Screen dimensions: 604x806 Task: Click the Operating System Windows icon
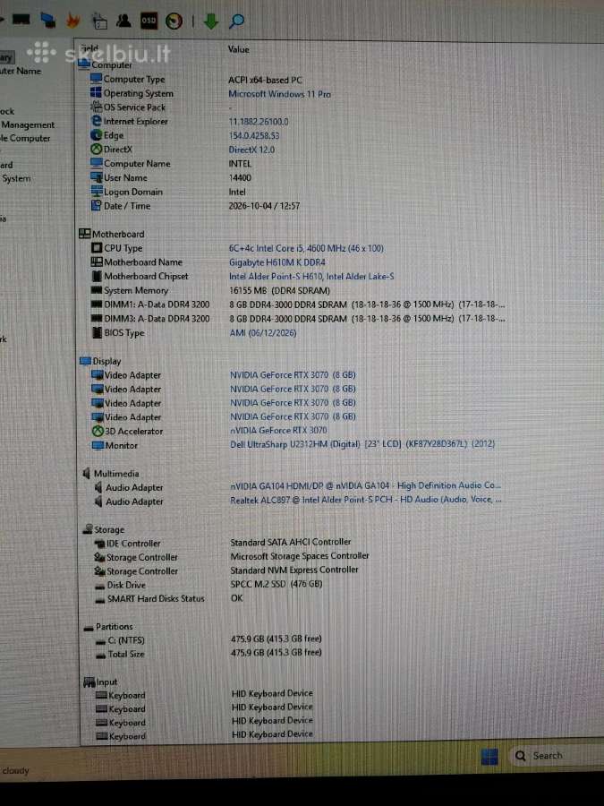click(96, 92)
